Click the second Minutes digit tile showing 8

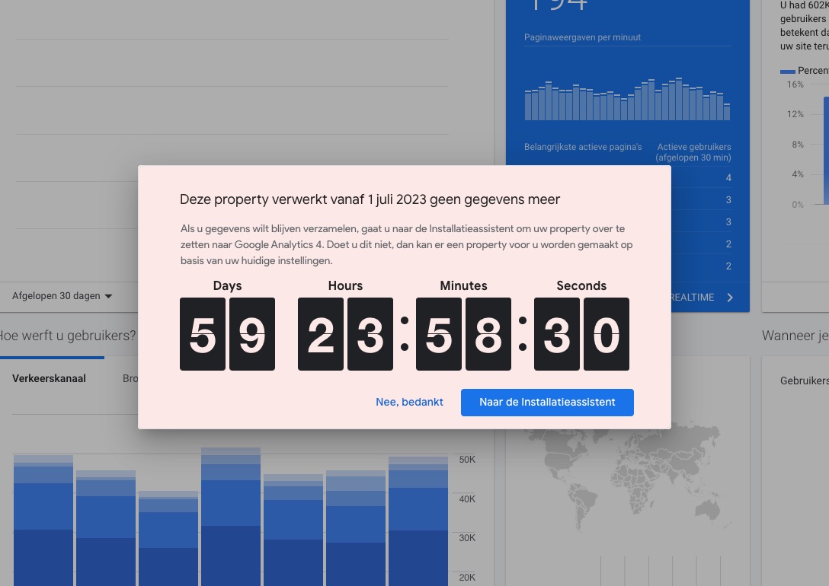pyautogui.click(x=488, y=334)
